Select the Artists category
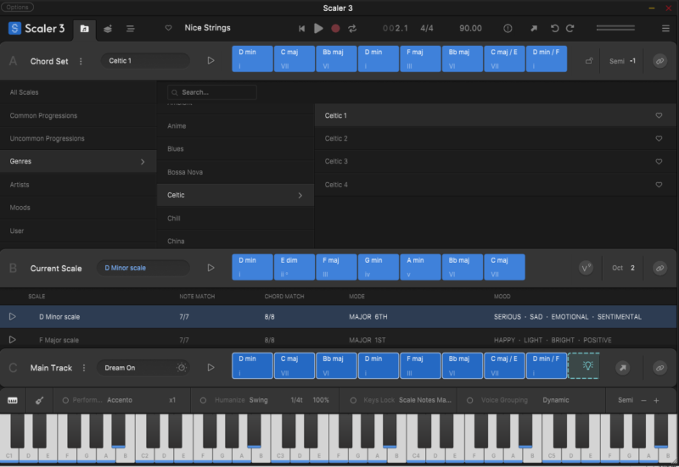This screenshot has width=679, height=467. pos(78,185)
